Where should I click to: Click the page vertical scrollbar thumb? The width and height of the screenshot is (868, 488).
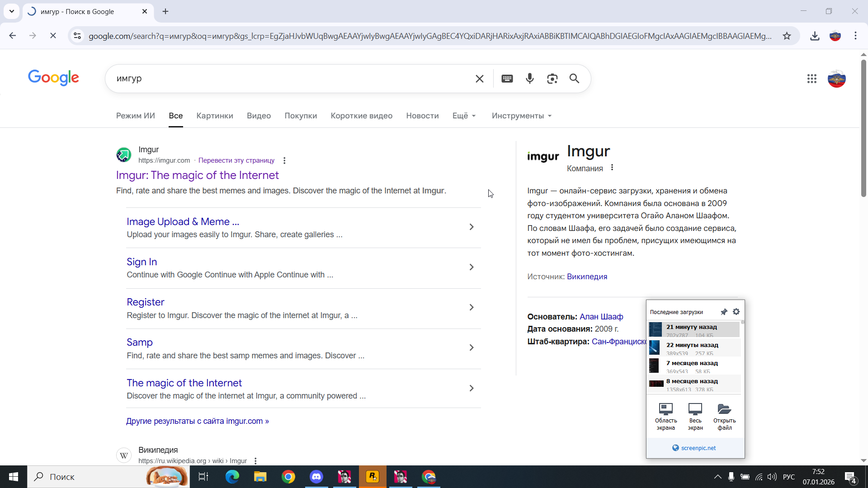pos(863,129)
